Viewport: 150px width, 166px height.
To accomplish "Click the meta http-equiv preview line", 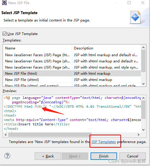I will pyautogui.click(x=72, y=120).
